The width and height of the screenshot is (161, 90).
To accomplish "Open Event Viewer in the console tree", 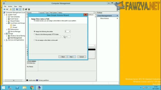I will pos(14,19).
